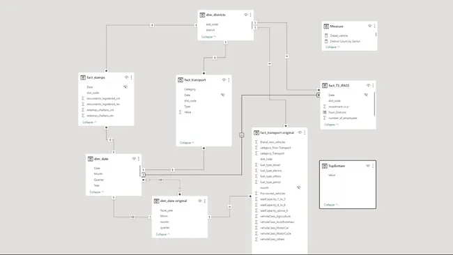
Task: Select the fuel_type_electric field
Action: point(270,171)
